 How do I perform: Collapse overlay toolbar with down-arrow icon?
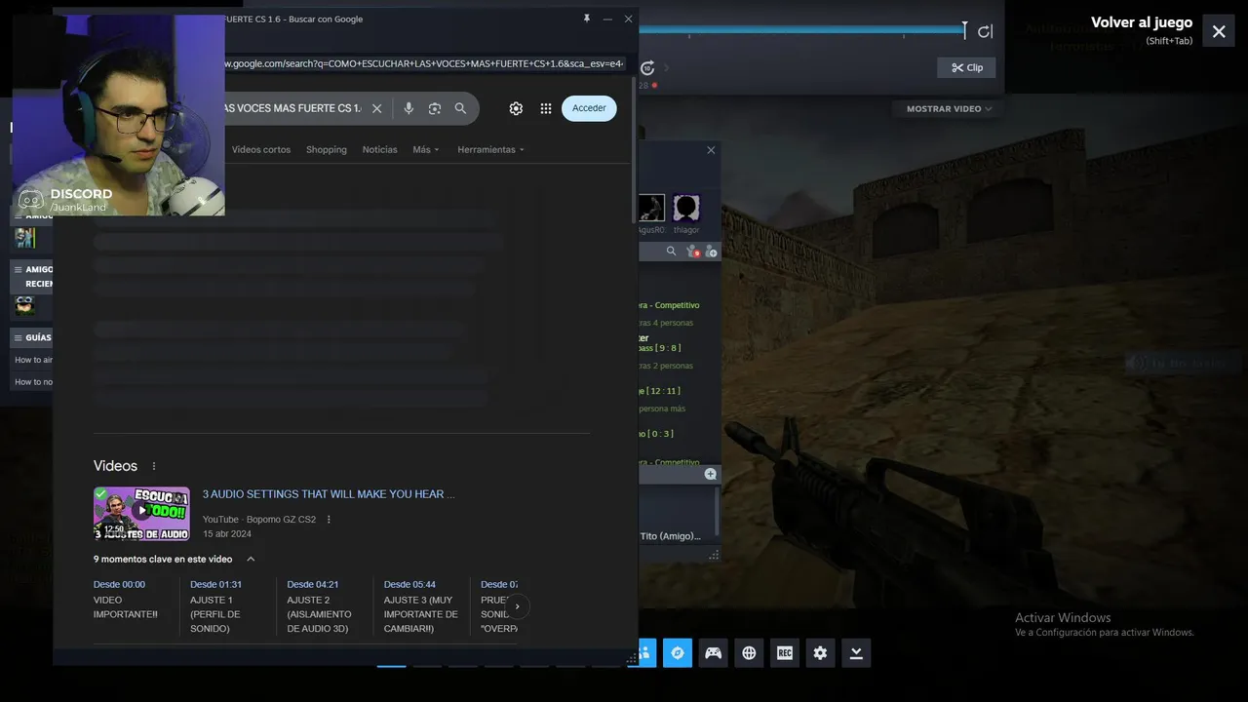(x=856, y=653)
